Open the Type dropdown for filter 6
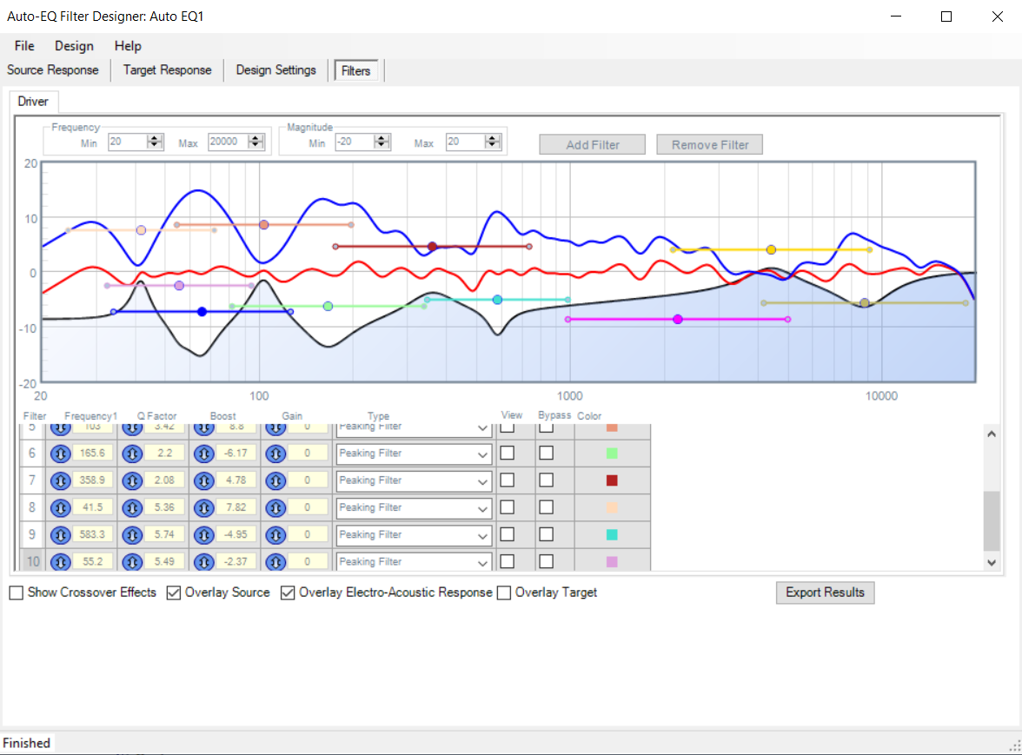The image size is (1022, 755). coord(482,454)
